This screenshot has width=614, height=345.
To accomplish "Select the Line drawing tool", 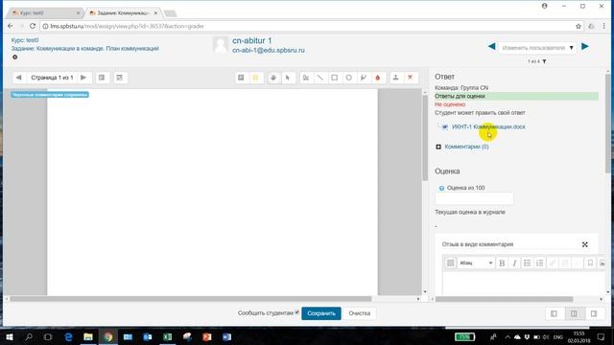I will 319,78.
